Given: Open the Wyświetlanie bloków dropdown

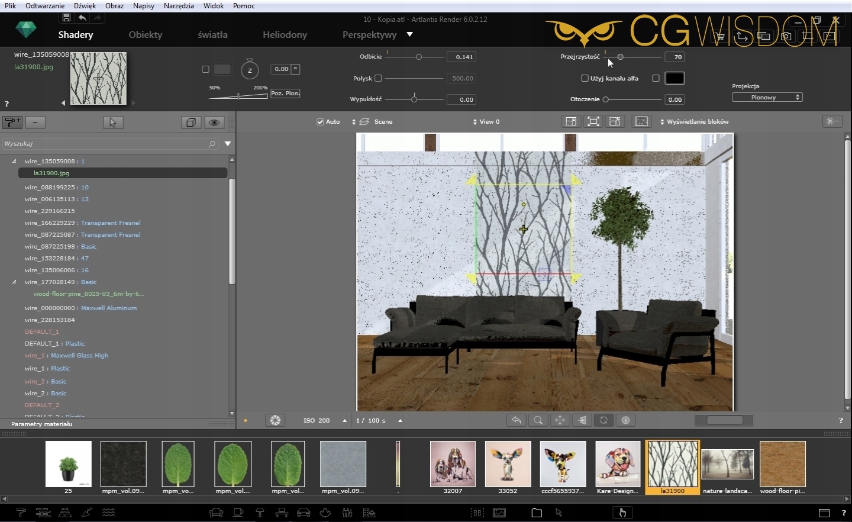Looking at the screenshot, I should point(694,122).
